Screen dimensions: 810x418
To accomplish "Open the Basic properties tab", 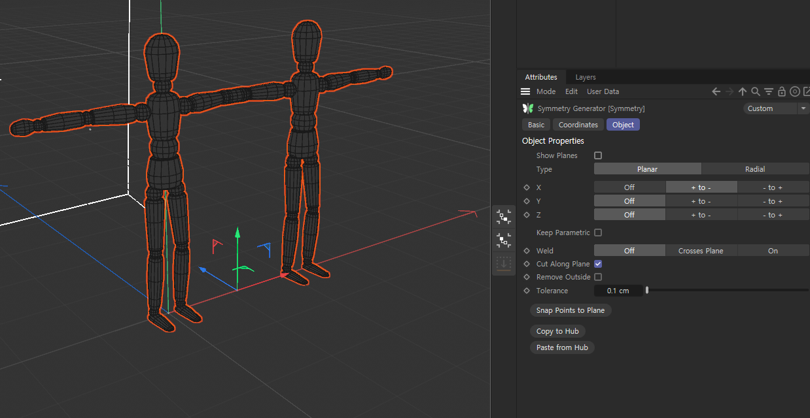I will [536, 125].
